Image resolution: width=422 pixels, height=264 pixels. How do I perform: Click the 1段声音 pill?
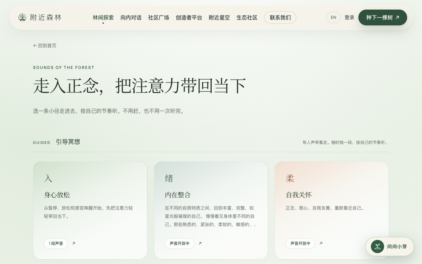[56, 244]
